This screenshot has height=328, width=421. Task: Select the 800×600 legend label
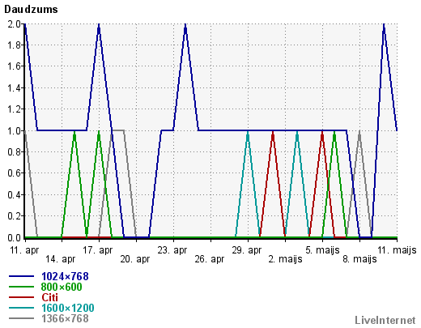62,287
